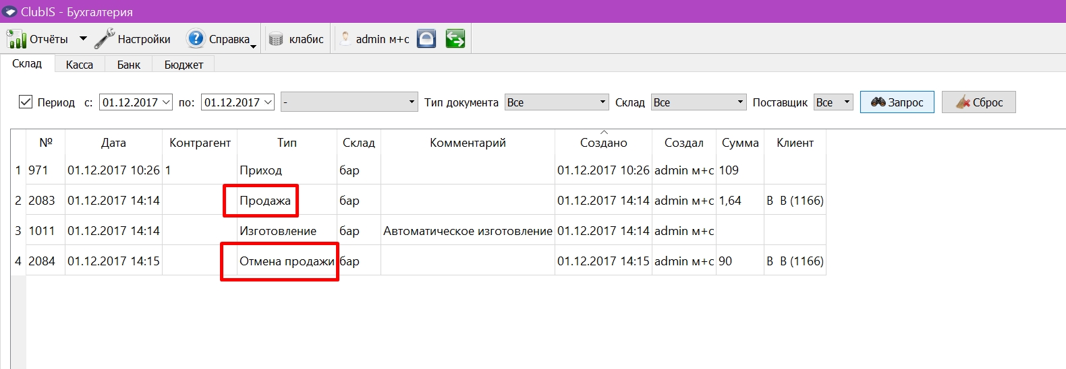The height and width of the screenshot is (369, 1066).
Task: Click the Отмена продажи type cell
Action: (287, 261)
